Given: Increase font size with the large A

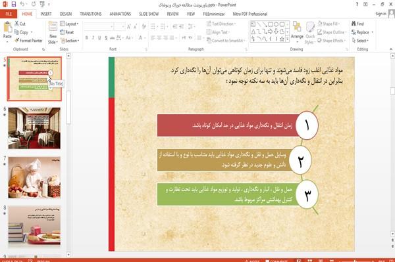Looking at the screenshot, I should click(129, 26).
